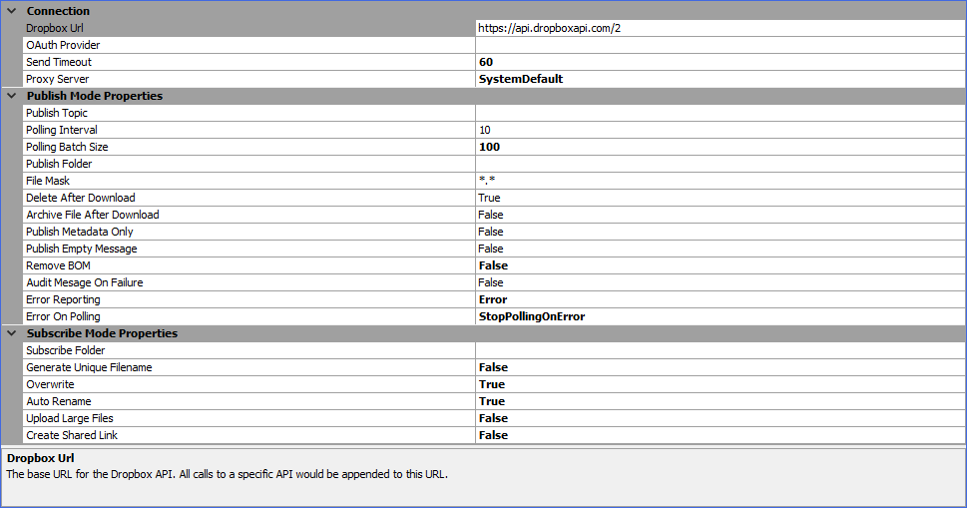This screenshot has height=508, width=967.
Task: Collapse the Connection section chevron
Action: click(12, 11)
